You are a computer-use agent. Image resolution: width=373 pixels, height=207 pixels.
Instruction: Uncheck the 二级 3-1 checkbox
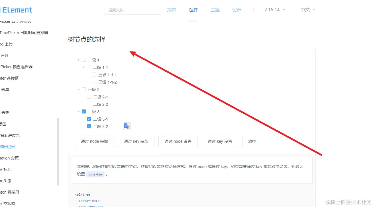coord(89,119)
